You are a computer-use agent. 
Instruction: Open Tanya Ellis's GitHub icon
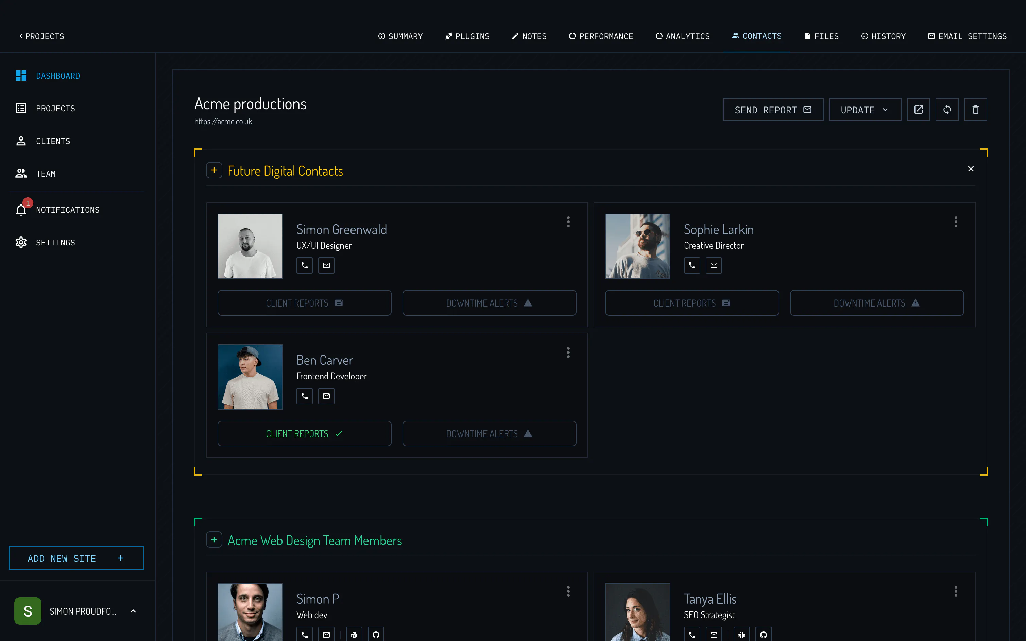(763, 634)
